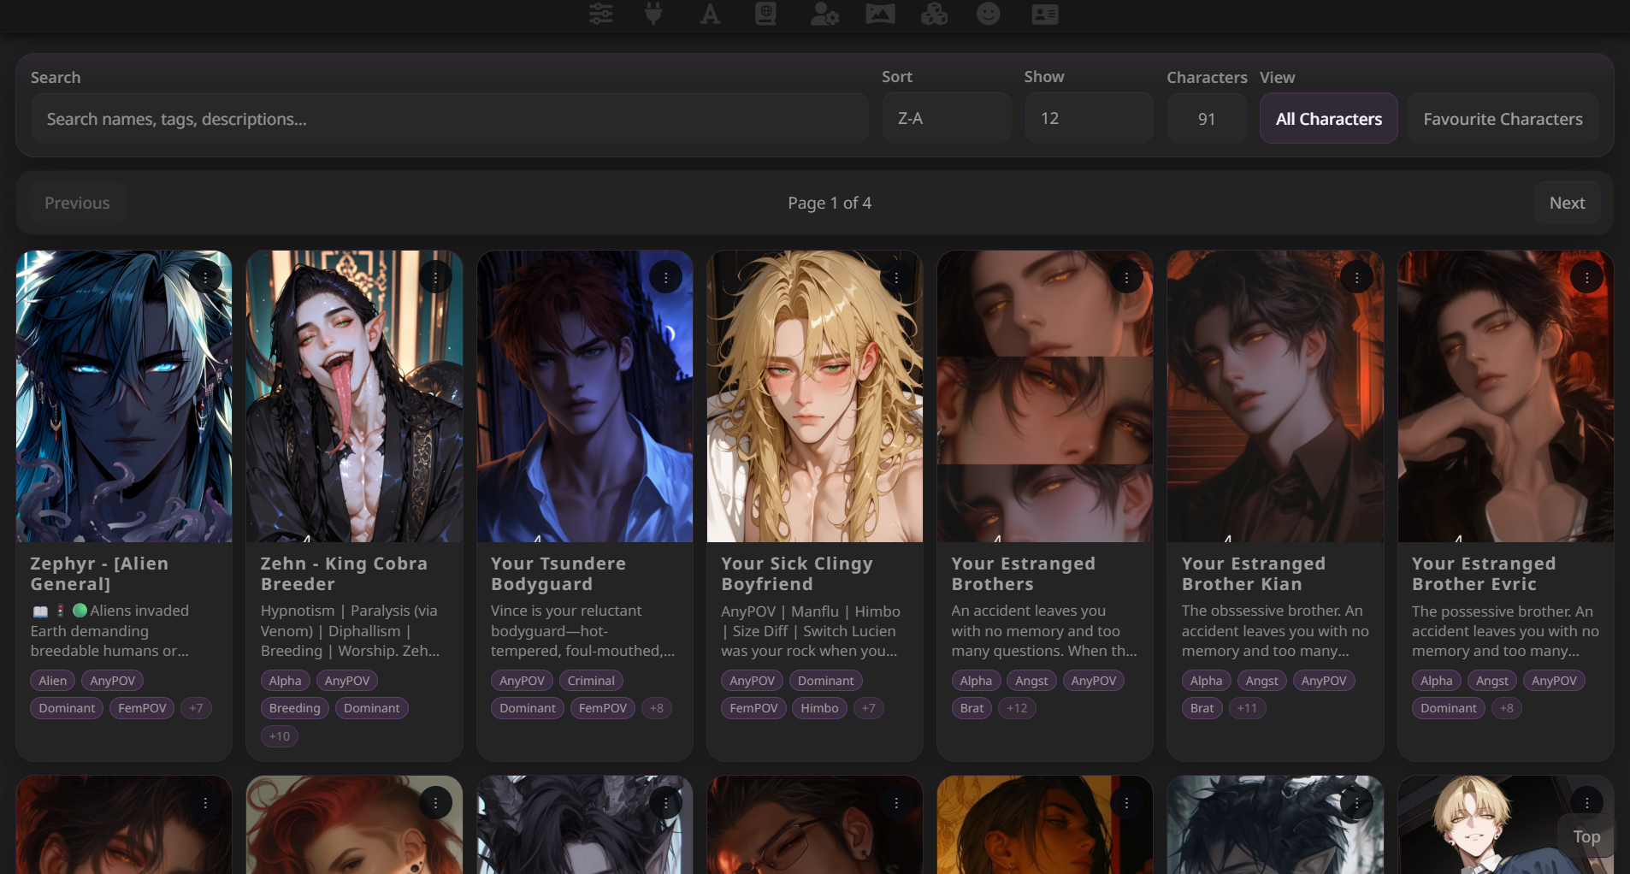Open the Zehn King Cobra Breeder portrait

354,396
